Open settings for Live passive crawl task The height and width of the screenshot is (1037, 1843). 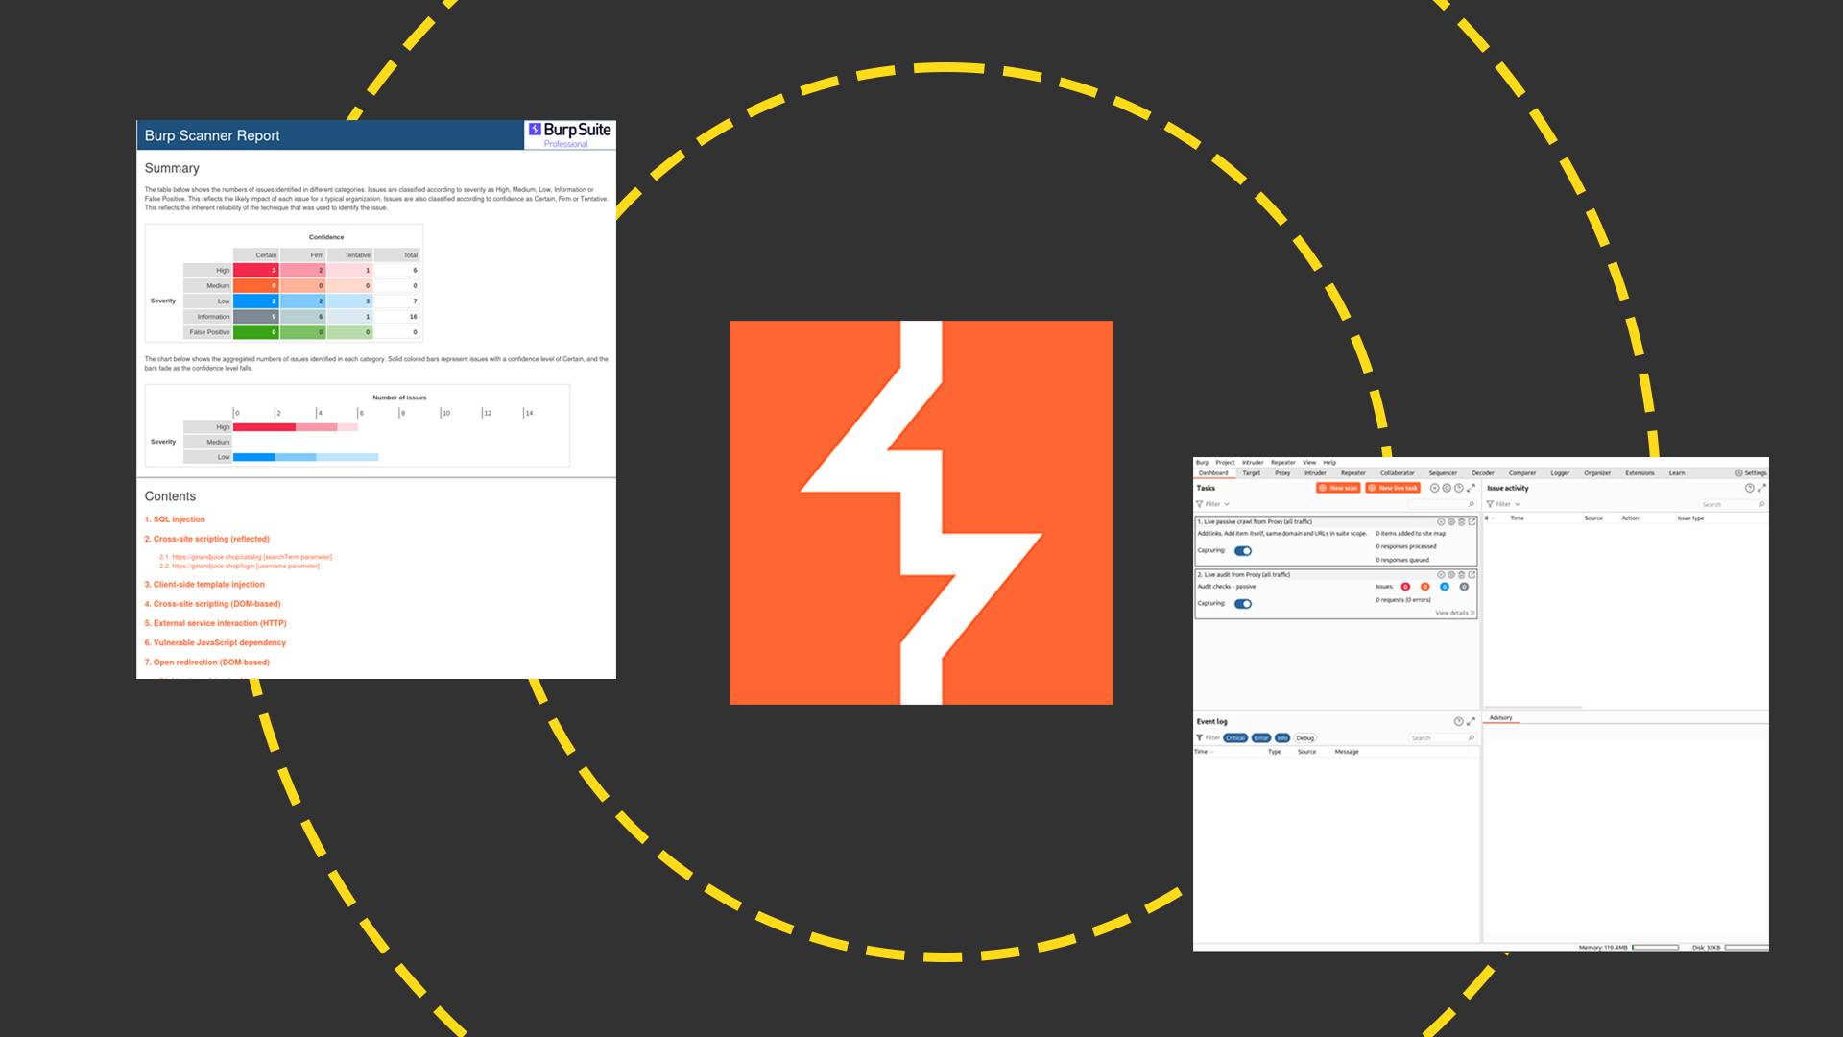point(1451,522)
